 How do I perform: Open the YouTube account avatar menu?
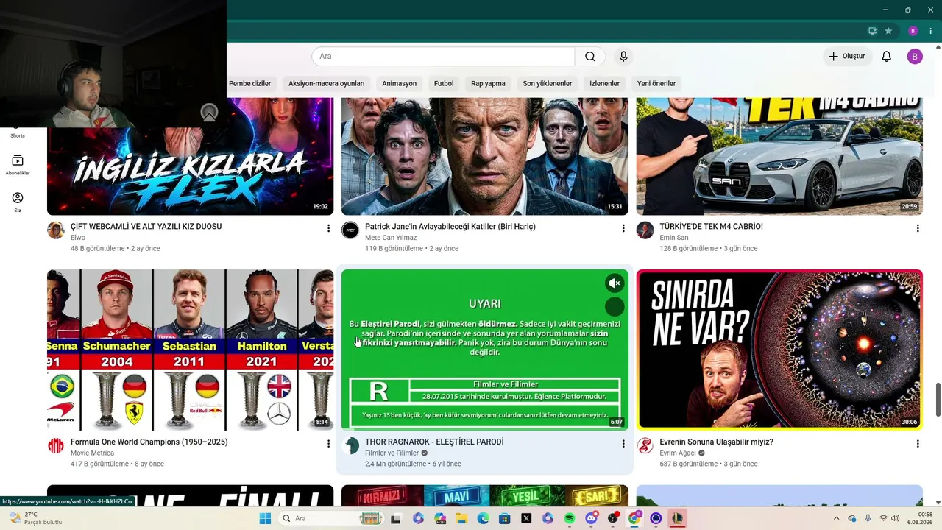point(915,57)
